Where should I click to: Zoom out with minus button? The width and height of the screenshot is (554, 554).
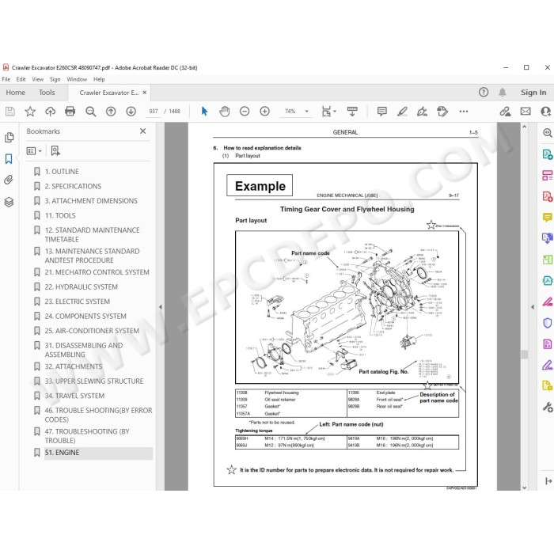245,112
